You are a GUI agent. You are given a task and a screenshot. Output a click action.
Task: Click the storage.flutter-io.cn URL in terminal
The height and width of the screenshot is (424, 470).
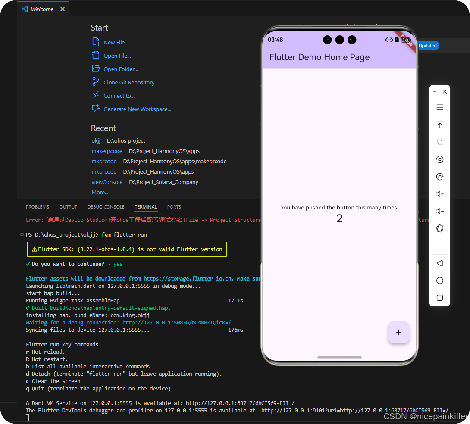pyautogui.click(x=188, y=278)
